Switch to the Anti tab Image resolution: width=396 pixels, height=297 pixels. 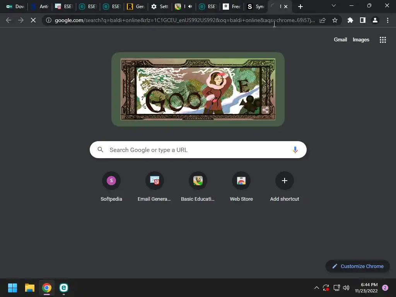tap(40, 7)
